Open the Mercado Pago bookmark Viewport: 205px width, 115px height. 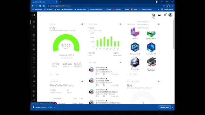coord(80,9)
